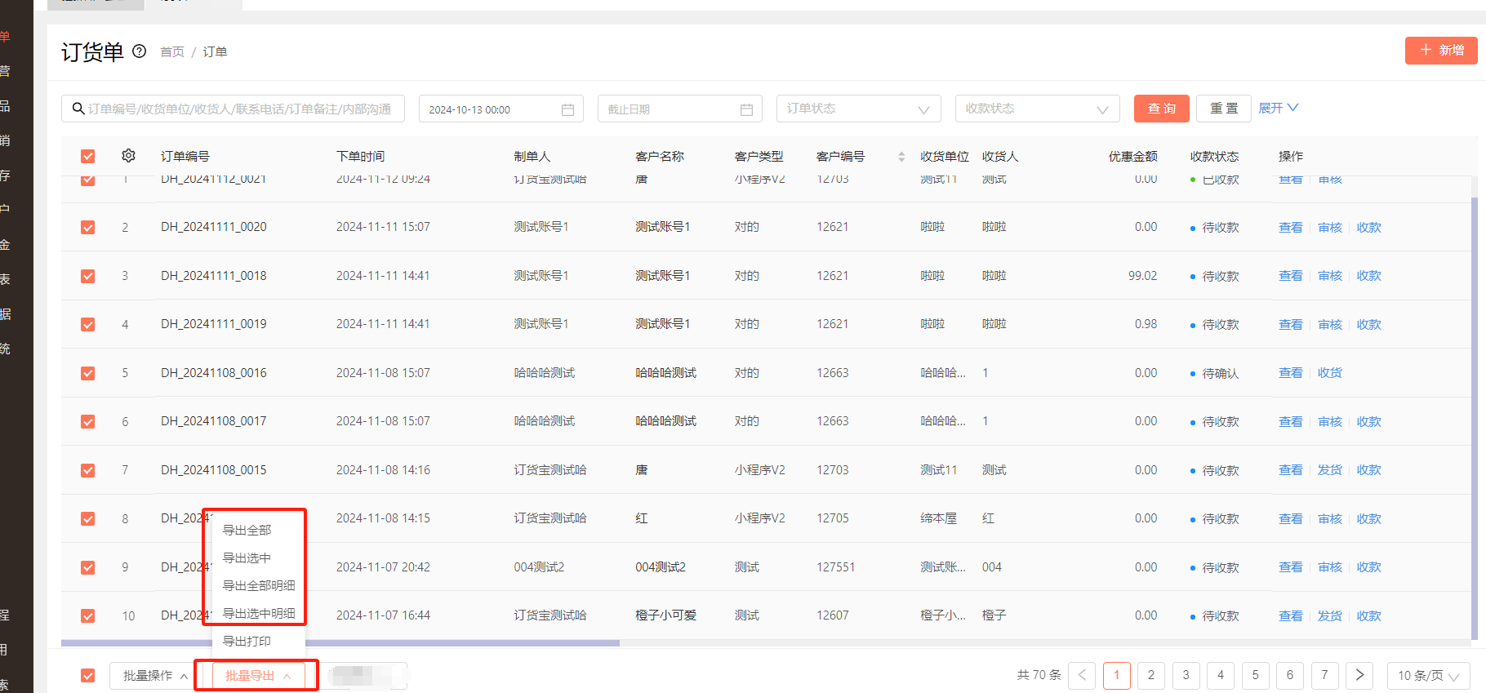Click 发货 in row 10
Image resolution: width=1486 pixels, height=693 pixels.
(1329, 615)
